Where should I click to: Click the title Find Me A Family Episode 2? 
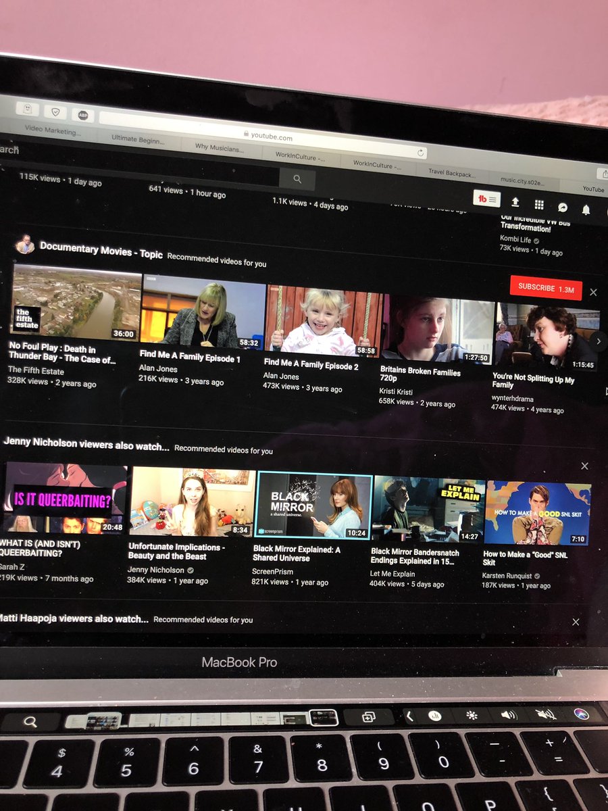pyautogui.click(x=311, y=364)
